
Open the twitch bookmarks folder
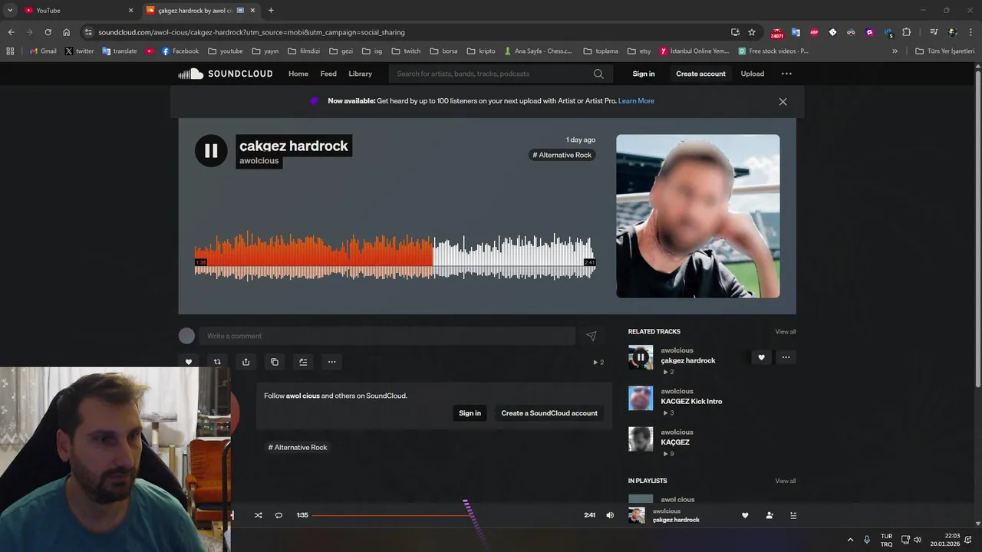[x=406, y=51]
